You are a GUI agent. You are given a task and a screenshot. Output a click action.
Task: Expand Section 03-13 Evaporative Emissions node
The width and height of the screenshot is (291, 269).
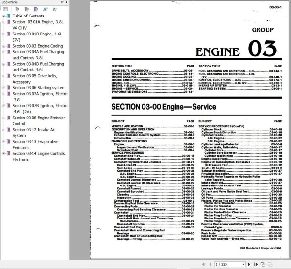[4, 142]
